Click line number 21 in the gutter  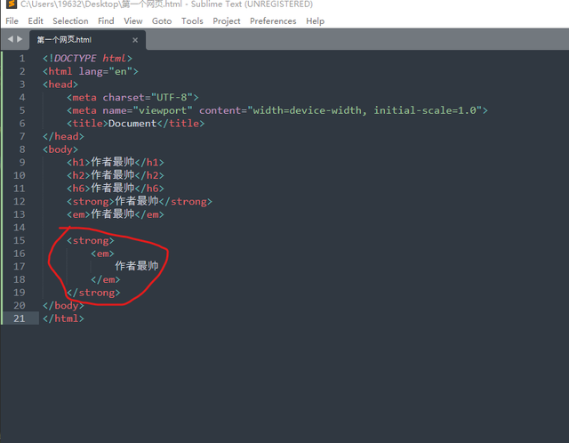pyautogui.click(x=20, y=318)
